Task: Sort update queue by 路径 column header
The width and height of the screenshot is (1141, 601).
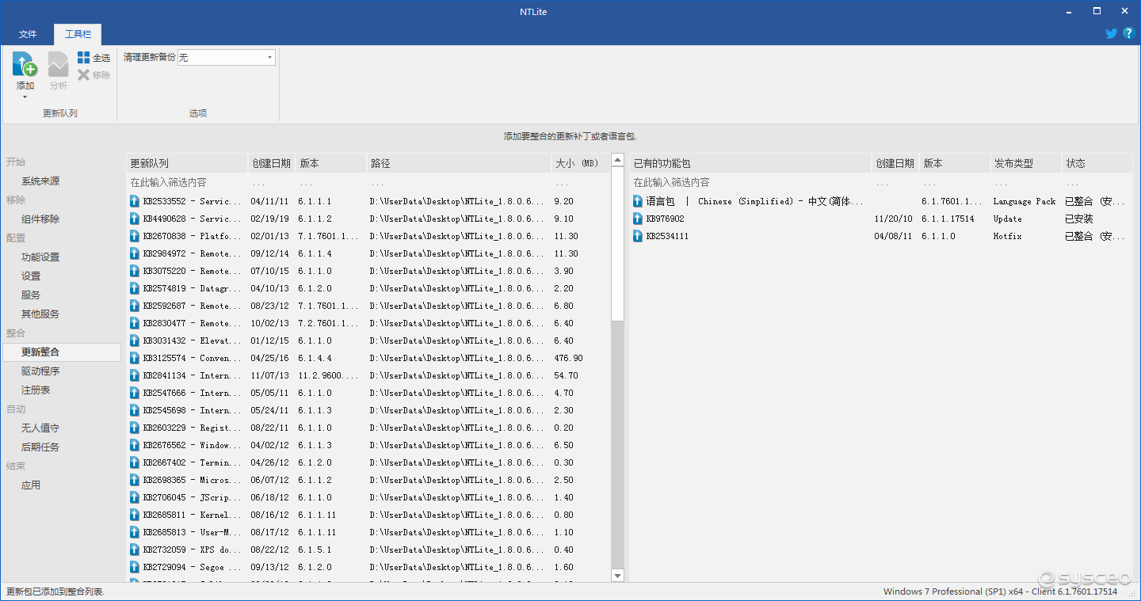Action: pyautogui.click(x=459, y=163)
